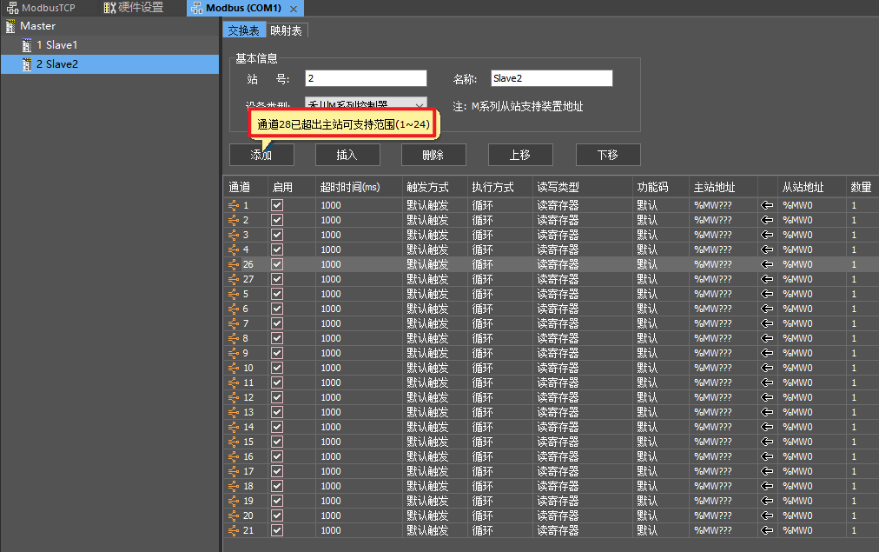Click the direction arrow icon in channel 15 row

point(767,442)
